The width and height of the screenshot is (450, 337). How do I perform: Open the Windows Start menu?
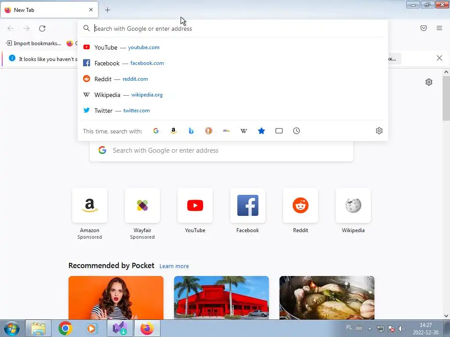[12, 328]
